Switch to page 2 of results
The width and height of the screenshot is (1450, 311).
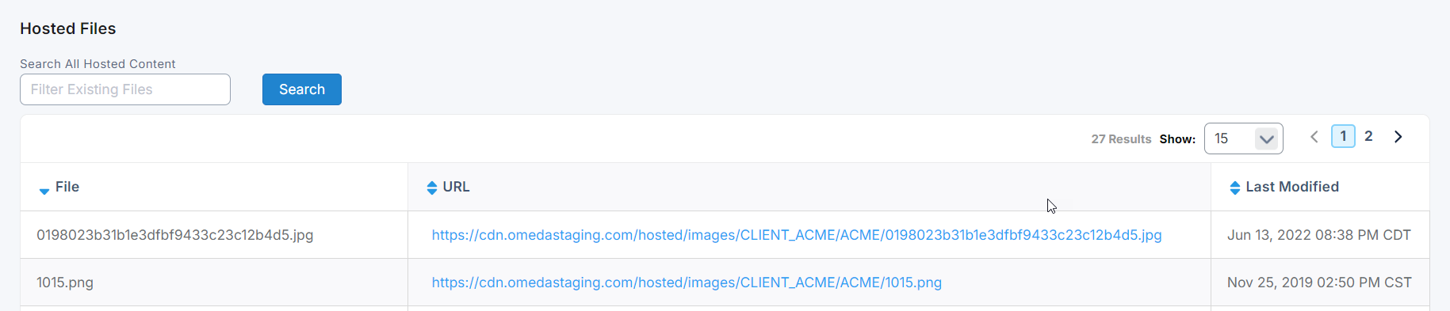[x=1368, y=136]
